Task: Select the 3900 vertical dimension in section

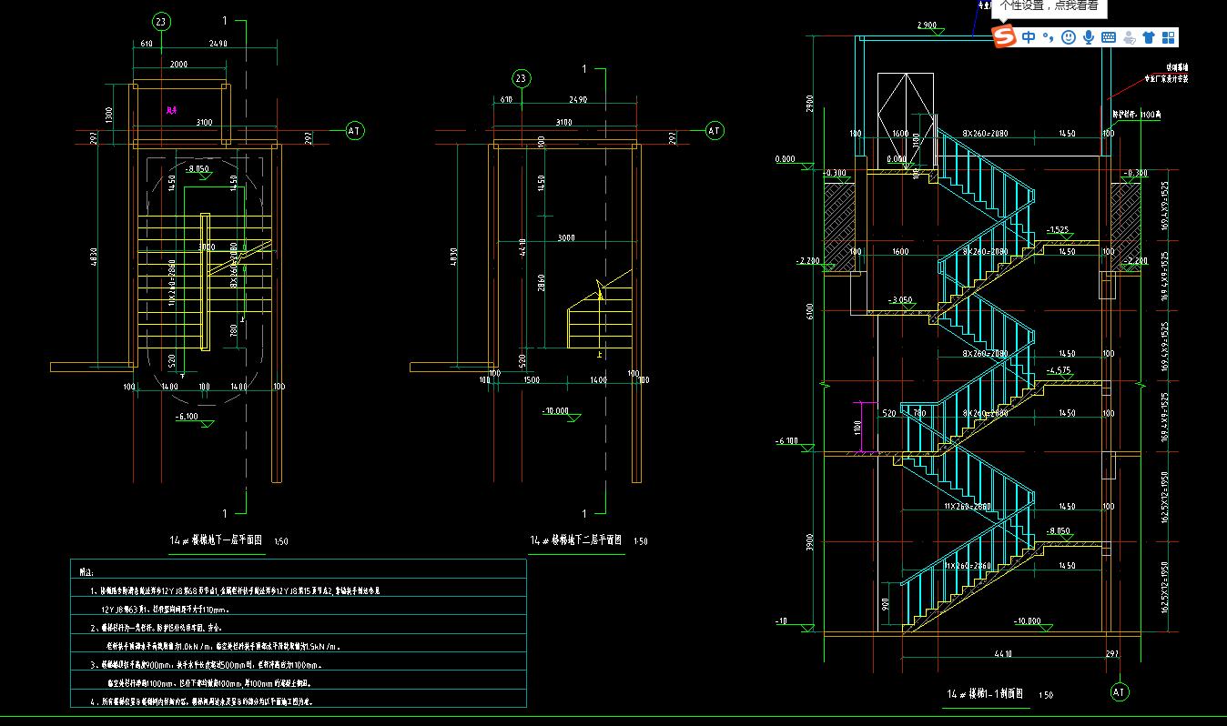Action: tap(811, 542)
